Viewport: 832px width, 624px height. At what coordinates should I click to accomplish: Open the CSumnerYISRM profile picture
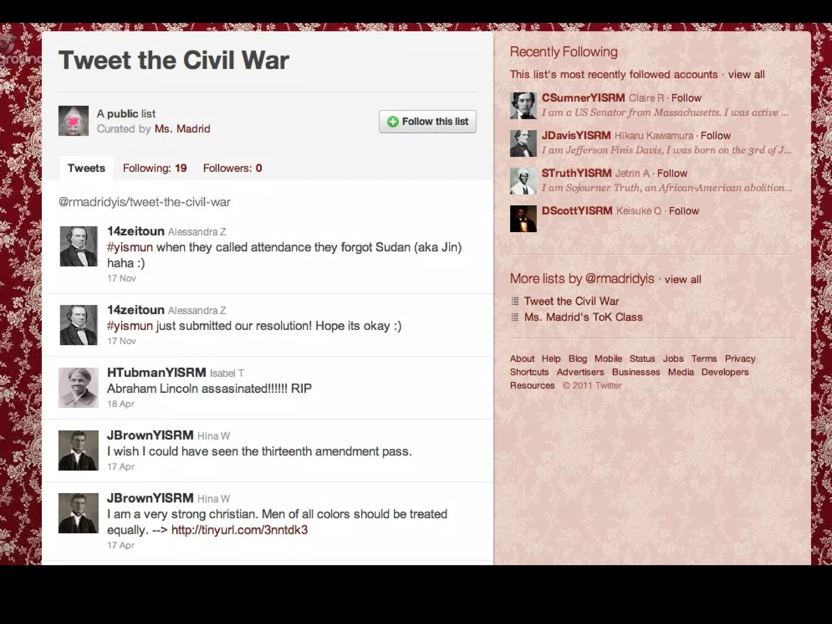pos(523,106)
